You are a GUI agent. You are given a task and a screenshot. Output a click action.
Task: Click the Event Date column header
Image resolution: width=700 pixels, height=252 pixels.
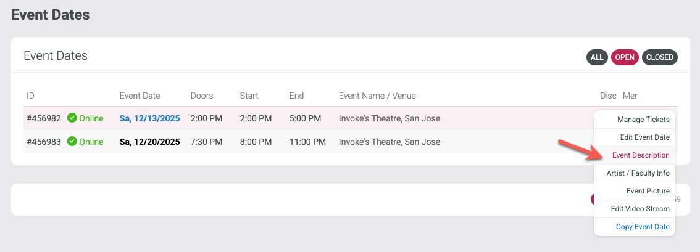[140, 96]
